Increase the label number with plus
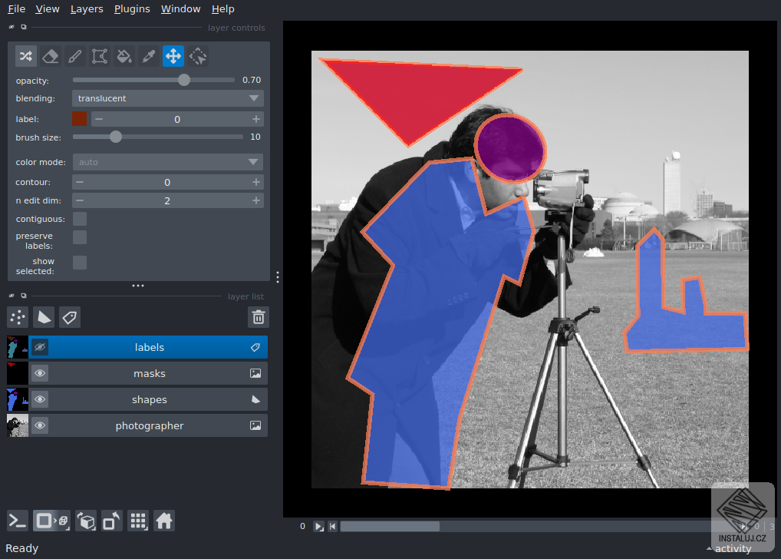 click(256, 119)
